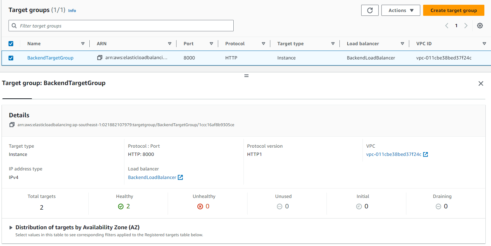
Task: Expand Distribution of targets by Availability Zone
Action: 11,227
